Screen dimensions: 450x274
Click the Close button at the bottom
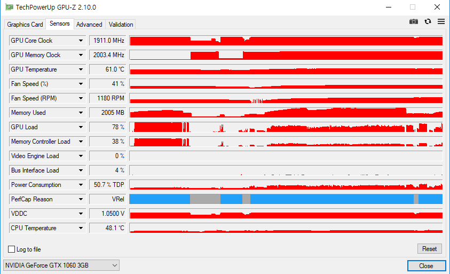[426, 266]
